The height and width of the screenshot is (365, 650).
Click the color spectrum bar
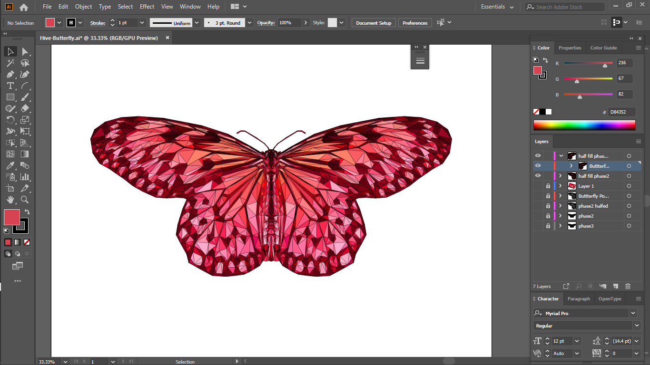[584, 125]
